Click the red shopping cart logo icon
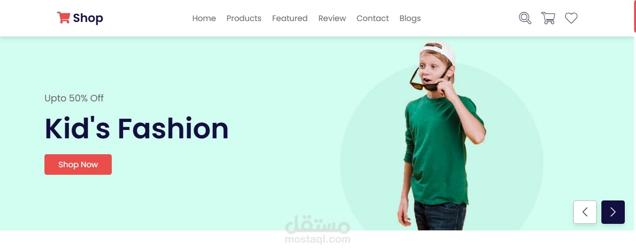 (x=63, y=18)
